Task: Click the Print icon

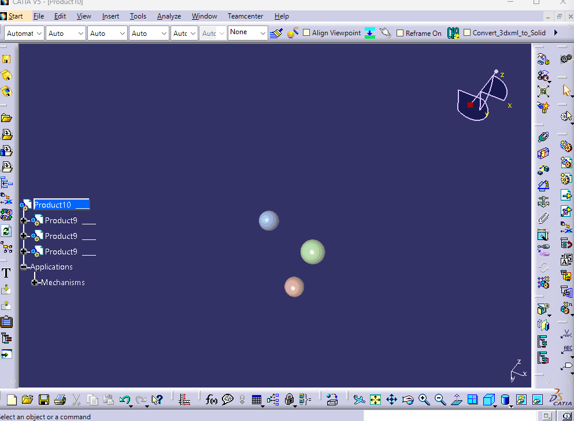Action: click(x=60, y=400)
